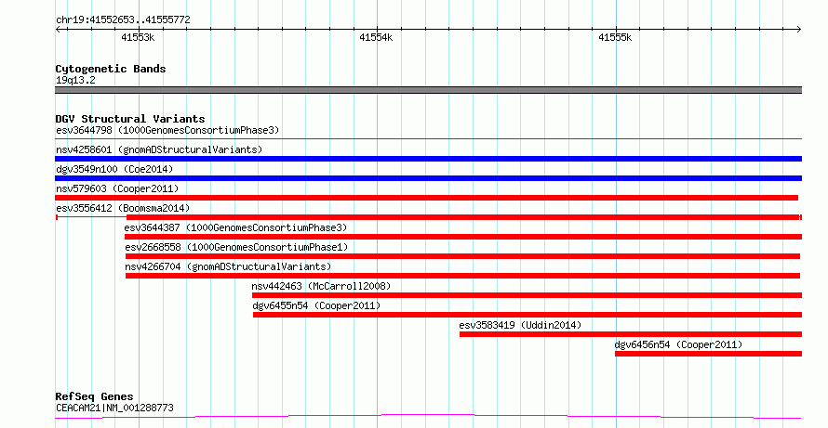Click the red esv2668558 variant bar

[x=462, y=256]
